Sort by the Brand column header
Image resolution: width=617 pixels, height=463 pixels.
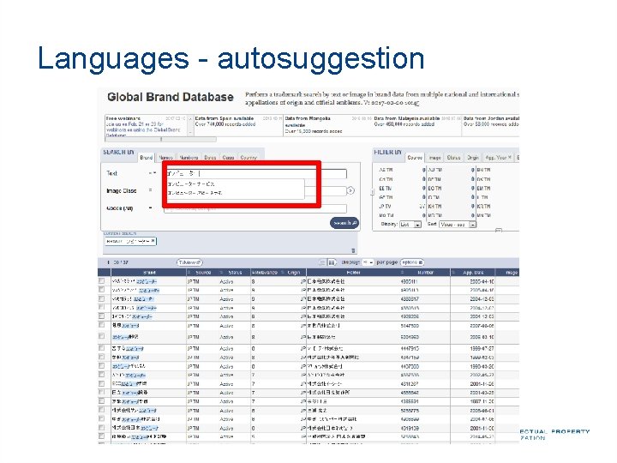coord(149,273)
